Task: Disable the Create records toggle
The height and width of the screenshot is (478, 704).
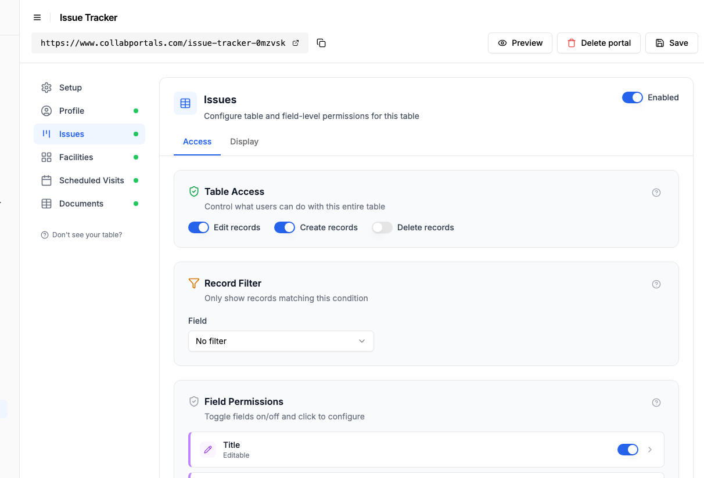Action: [x=285, y=227]
